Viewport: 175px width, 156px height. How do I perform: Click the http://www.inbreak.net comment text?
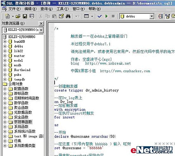(108, 63)
